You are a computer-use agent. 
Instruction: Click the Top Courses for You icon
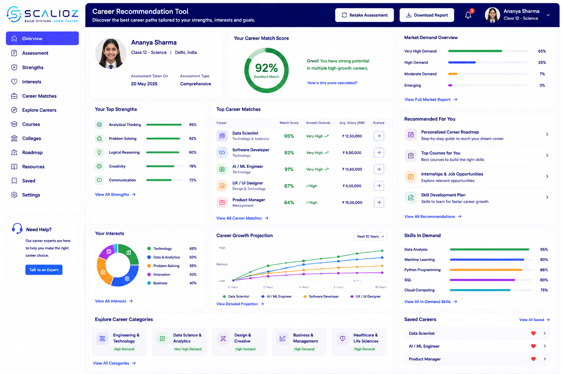pyautogui.click(x=411, y=156)
